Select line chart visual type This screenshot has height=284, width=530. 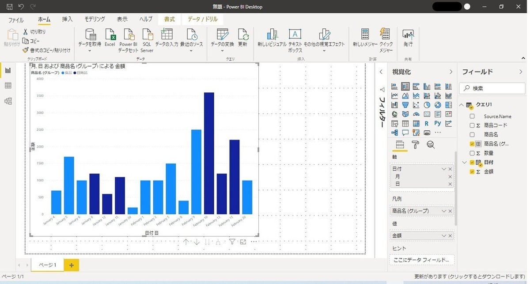click(394, 96)
